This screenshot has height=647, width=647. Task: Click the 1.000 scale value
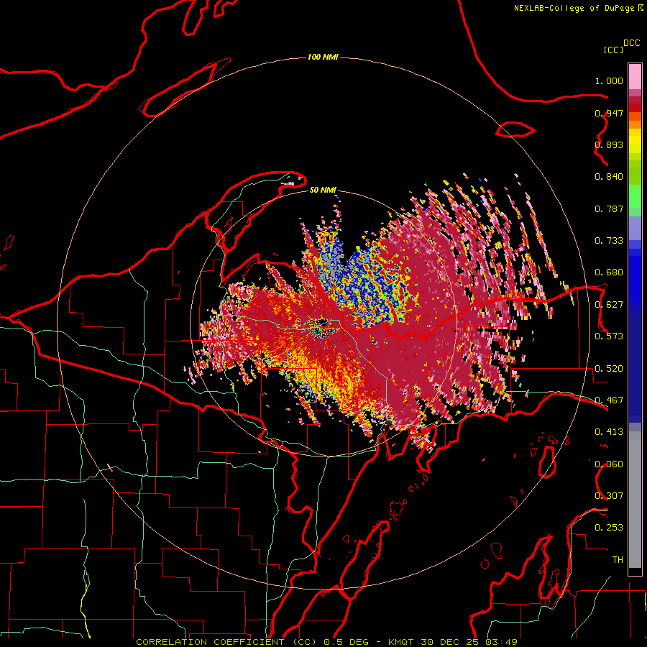click(x=609, y=81)
